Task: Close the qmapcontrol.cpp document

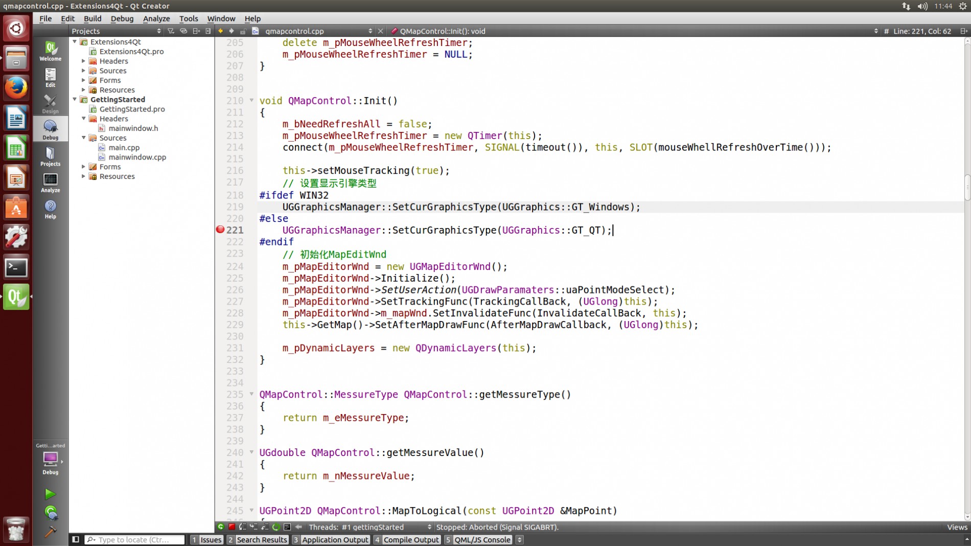Action: click(380, 31)
